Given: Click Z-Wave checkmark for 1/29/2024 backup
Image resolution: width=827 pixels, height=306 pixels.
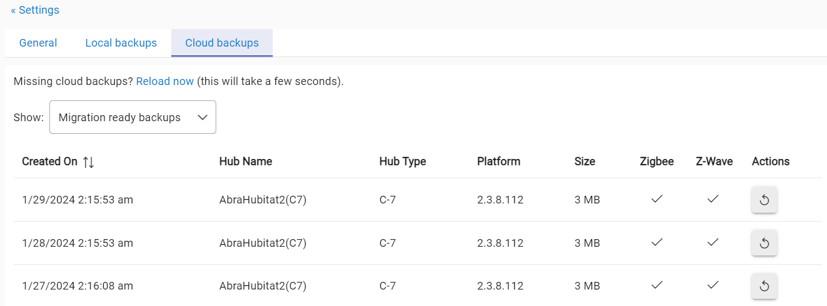Looking at the screenshot, I should click(713, 200).
